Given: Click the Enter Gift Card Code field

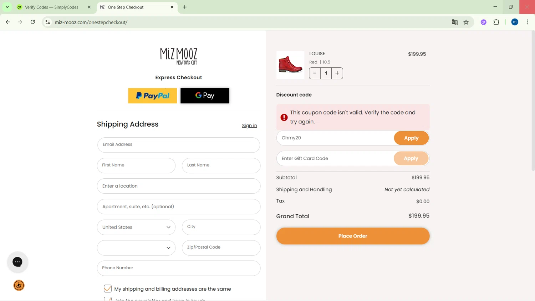Looking at the screenshot, I should coord(335,158).
